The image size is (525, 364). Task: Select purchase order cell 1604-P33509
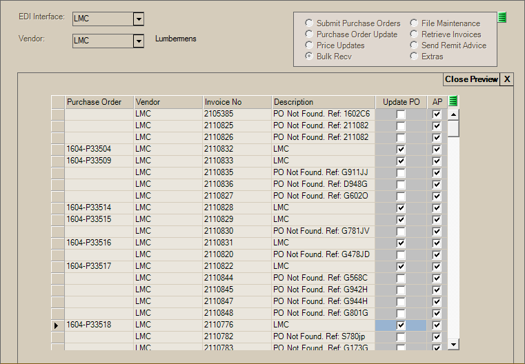point(99,161)
